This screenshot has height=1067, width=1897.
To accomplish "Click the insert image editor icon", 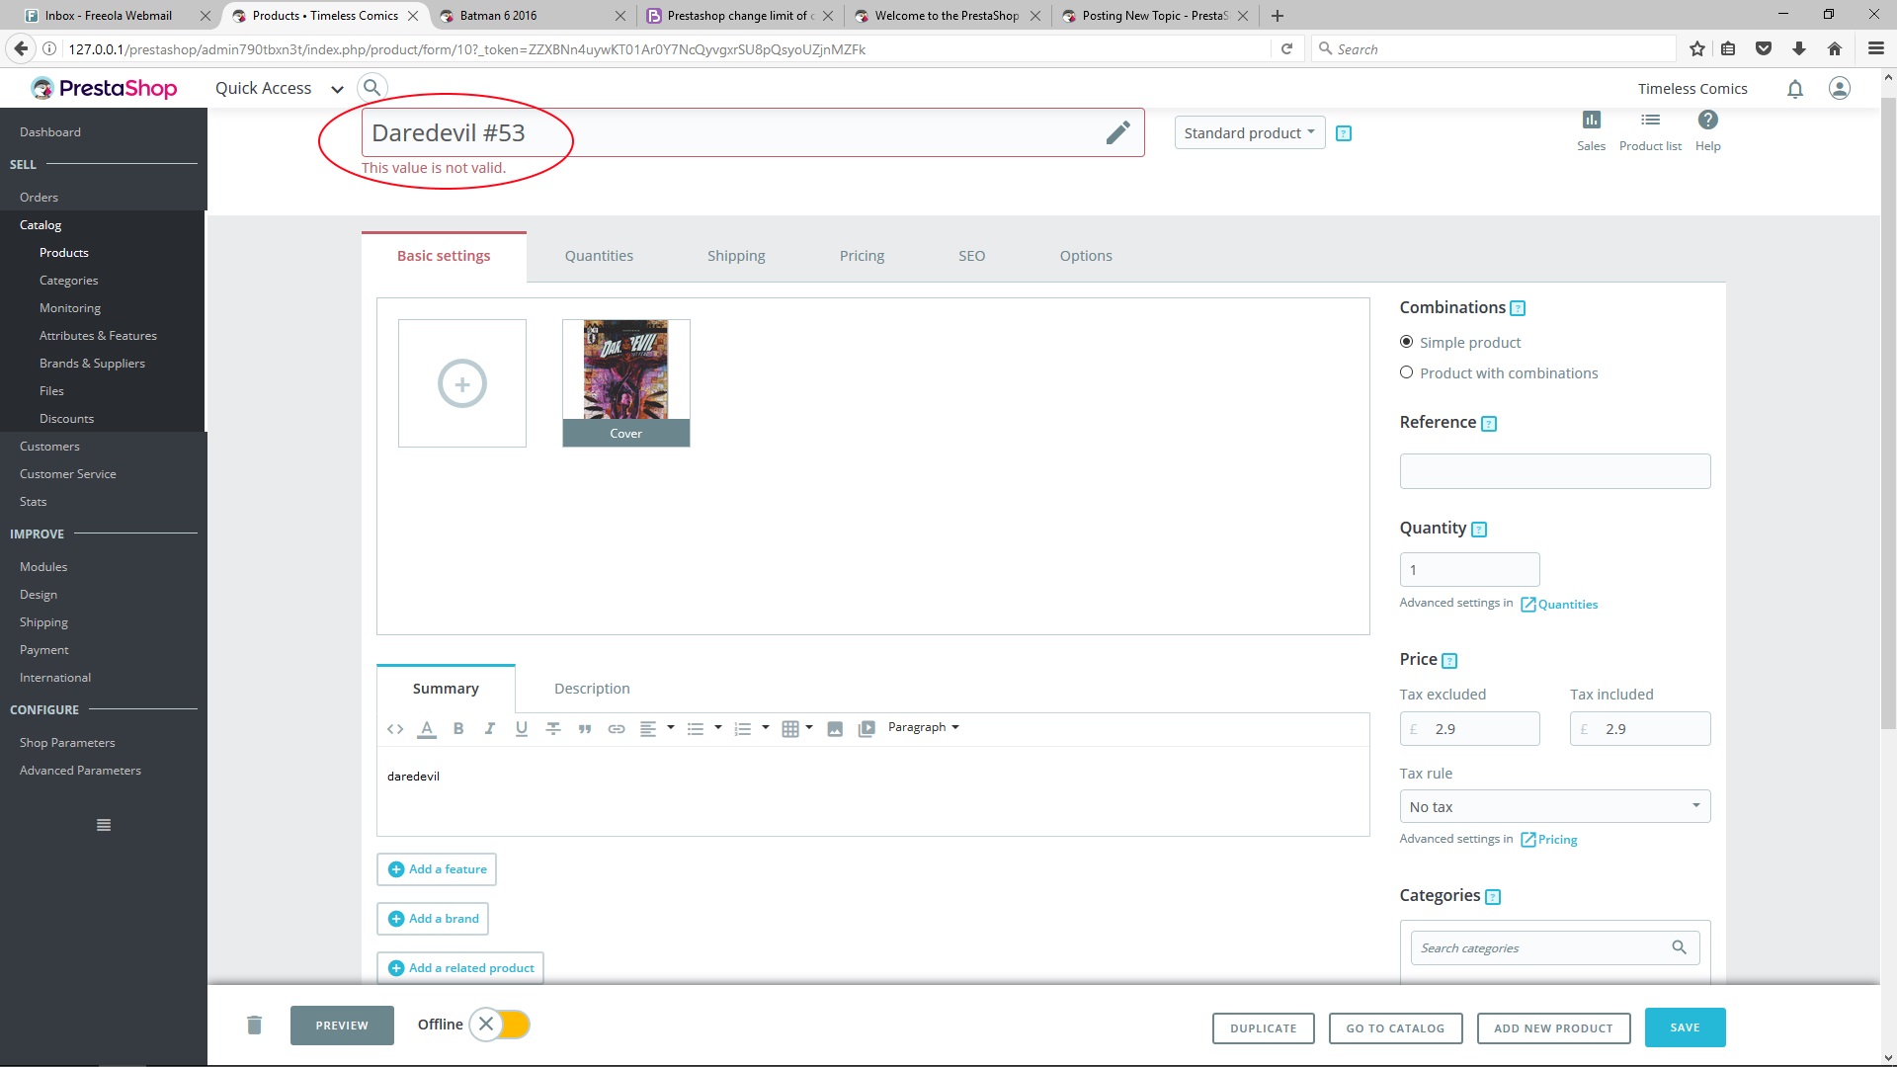I will point(835,729).
